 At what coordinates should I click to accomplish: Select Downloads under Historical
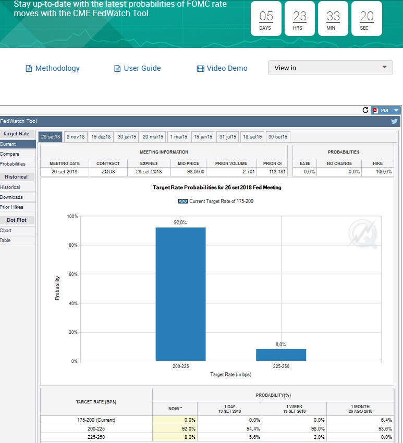pyautogui.click(x=12, y=197)
